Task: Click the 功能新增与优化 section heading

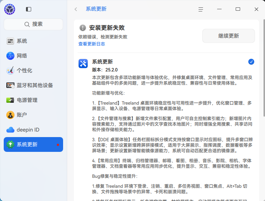Action: click(x=108, y=93)
